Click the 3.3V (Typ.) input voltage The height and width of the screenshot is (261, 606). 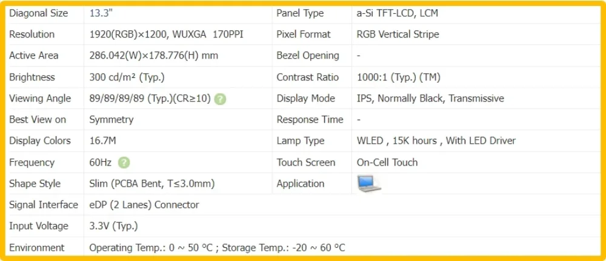114,226
